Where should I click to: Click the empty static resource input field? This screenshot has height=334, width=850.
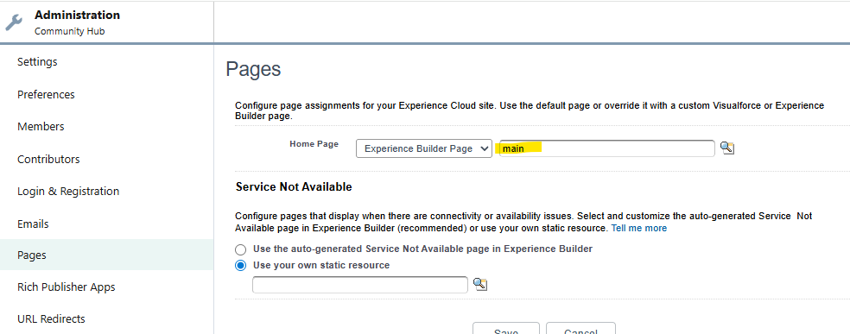pos(360,285)
